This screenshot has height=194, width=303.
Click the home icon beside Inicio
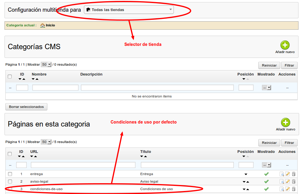pos(43,25)
